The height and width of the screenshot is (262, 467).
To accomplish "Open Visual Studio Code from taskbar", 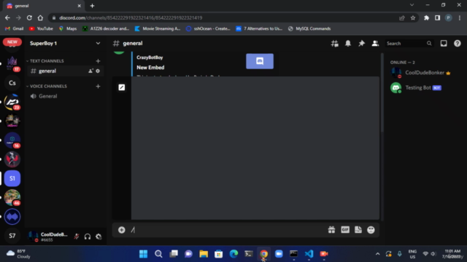I will 309,254.
